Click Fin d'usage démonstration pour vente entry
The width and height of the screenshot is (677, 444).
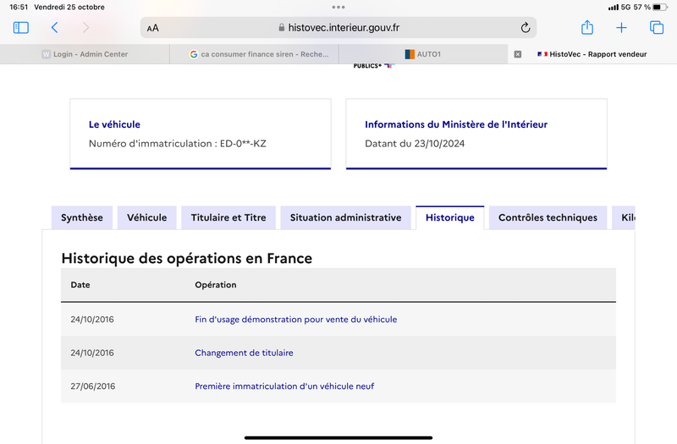(x=295, y=320)
